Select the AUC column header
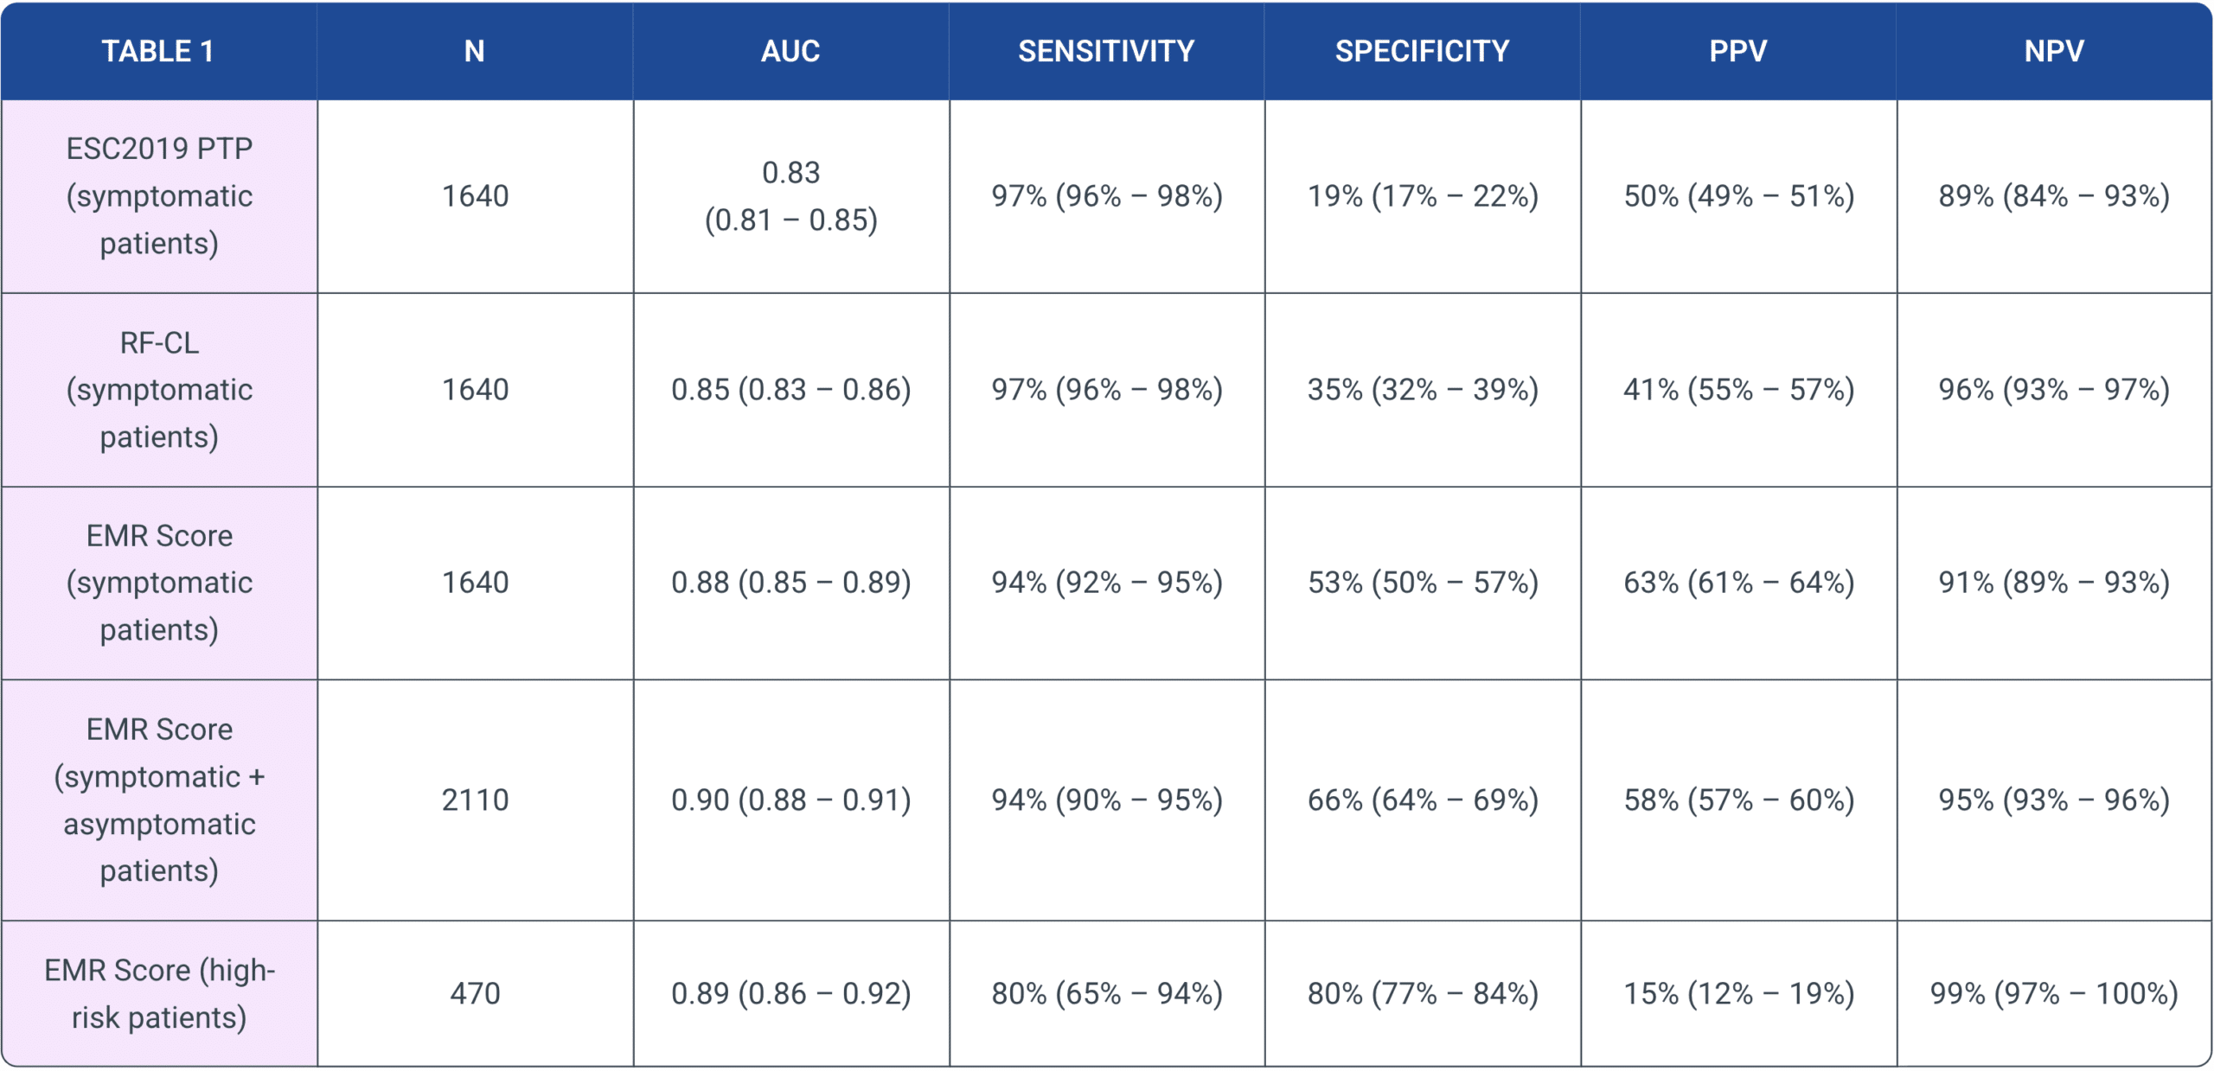Screen dimensions: 2214x1071 tap(790, 51)
